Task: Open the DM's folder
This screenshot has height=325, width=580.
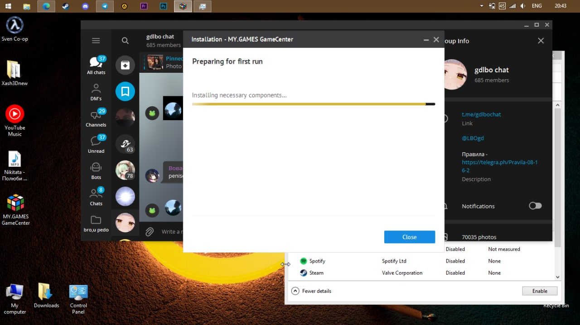Action: point(96,92)
